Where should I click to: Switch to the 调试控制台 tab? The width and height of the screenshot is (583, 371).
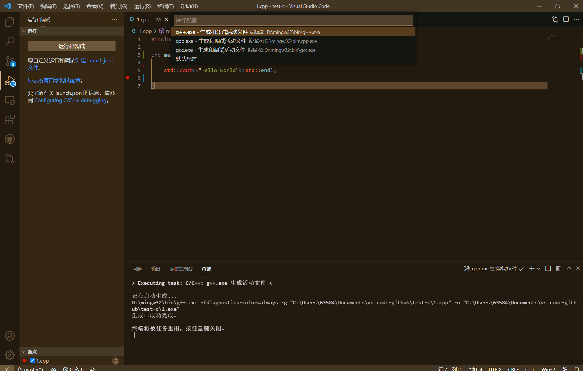pyautogui.click(x=181, y=269)
